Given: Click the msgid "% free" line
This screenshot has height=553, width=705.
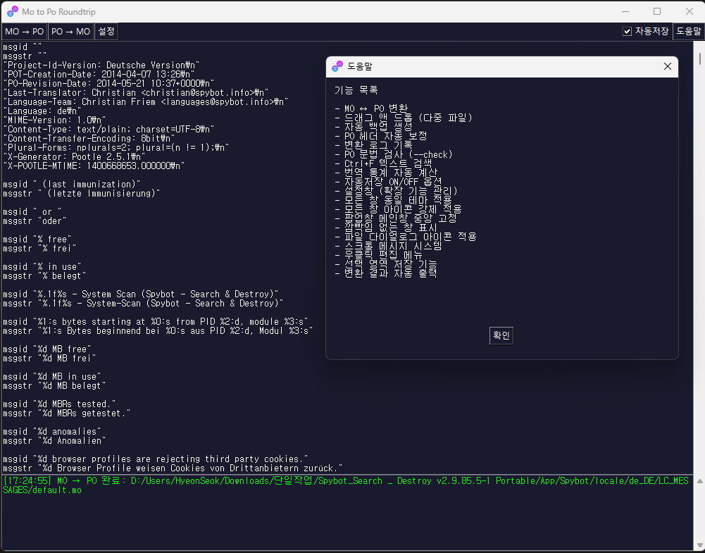Looking at the screenshot, I should tap(37, 240).
